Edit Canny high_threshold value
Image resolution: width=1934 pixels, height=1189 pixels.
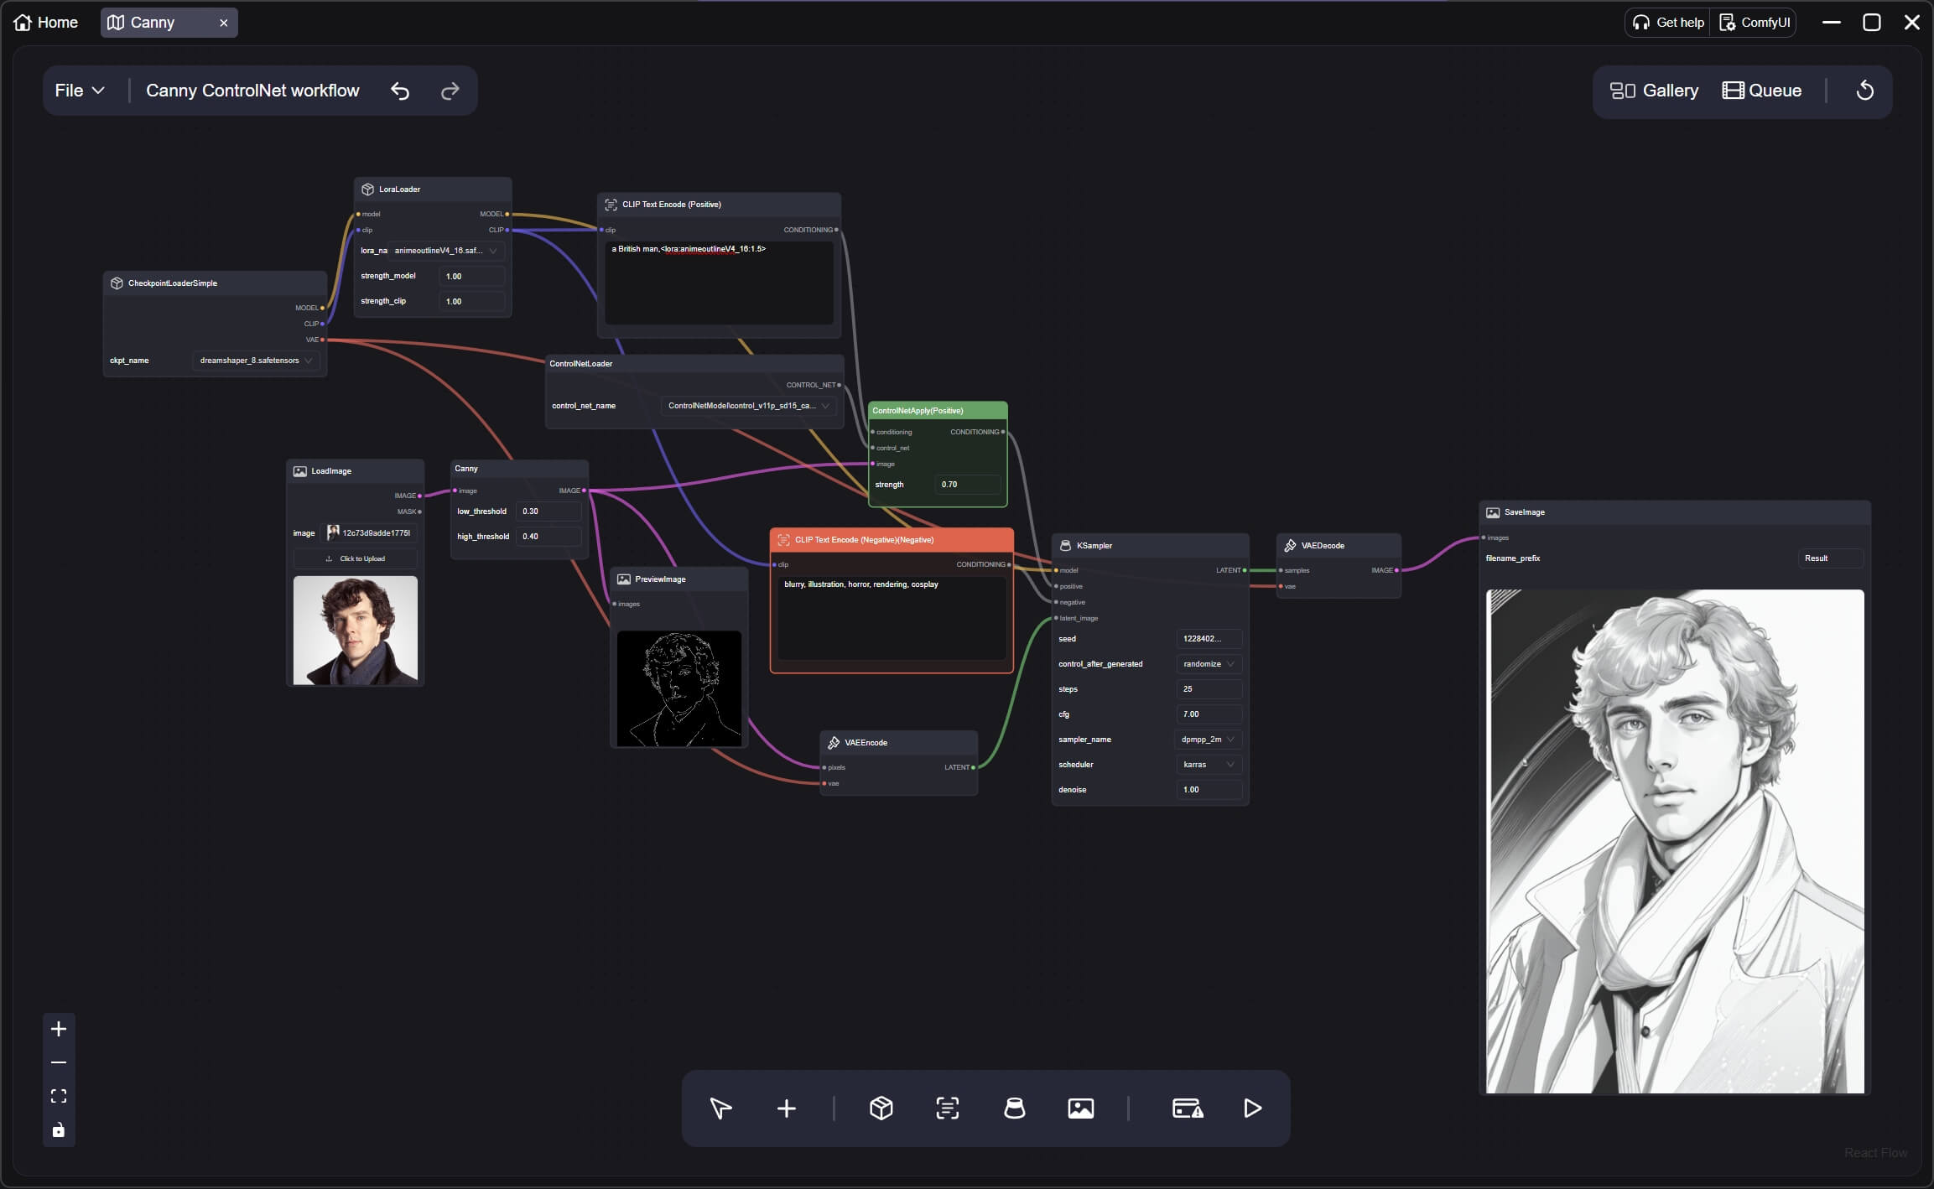[x=548, y=537]
